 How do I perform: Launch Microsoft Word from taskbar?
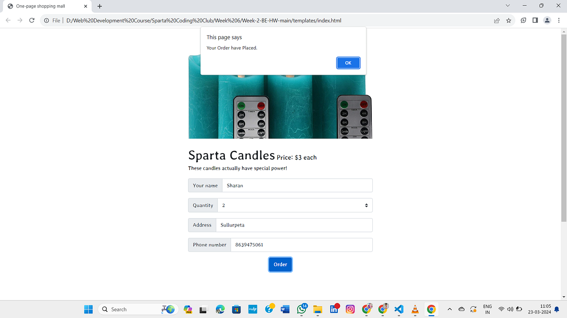pyautogui.click(x=285, y=309)
